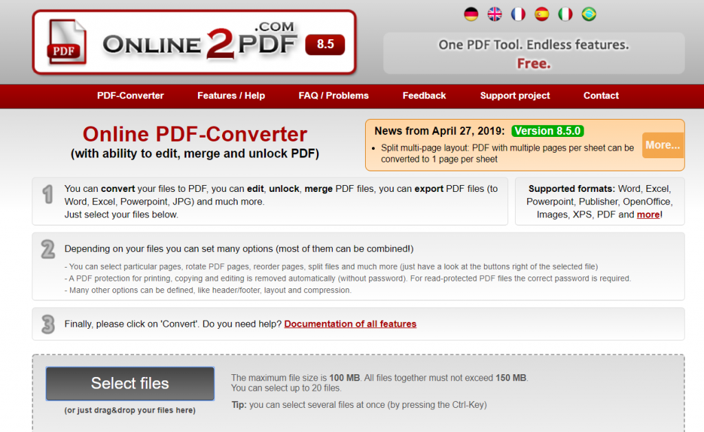Click 'Split multi-page layout' news bullet

pos(507,153)
